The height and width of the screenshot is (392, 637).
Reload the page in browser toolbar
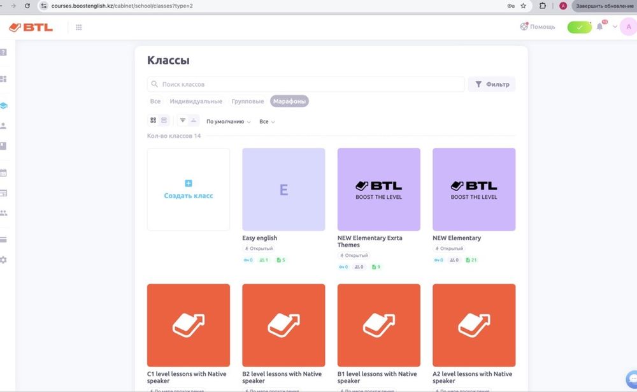(x=27, y=6)
